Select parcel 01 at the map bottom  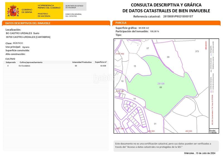tap(155, 123)
